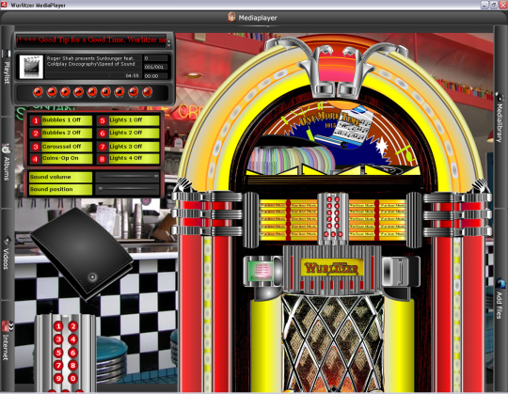The width and height of the screenshot is (508, 394).
Task: Click the 'Coldplay Discography\Speed of Sound' line
Action: (90, 64)
